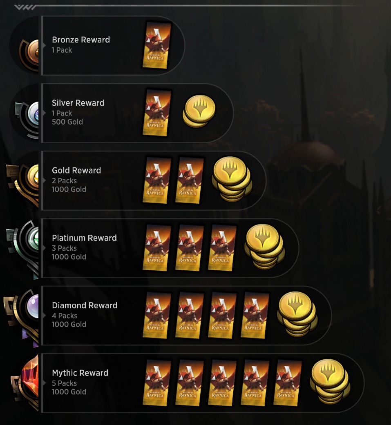Click the Gold Reward coin stack icon
Screen dimensions: 391x425
click(232, 179)
